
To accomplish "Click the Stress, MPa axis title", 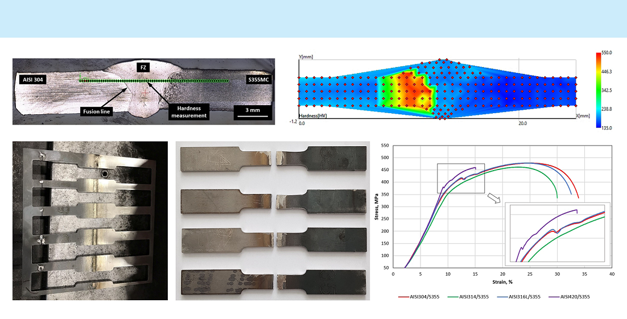I will 378,206.
